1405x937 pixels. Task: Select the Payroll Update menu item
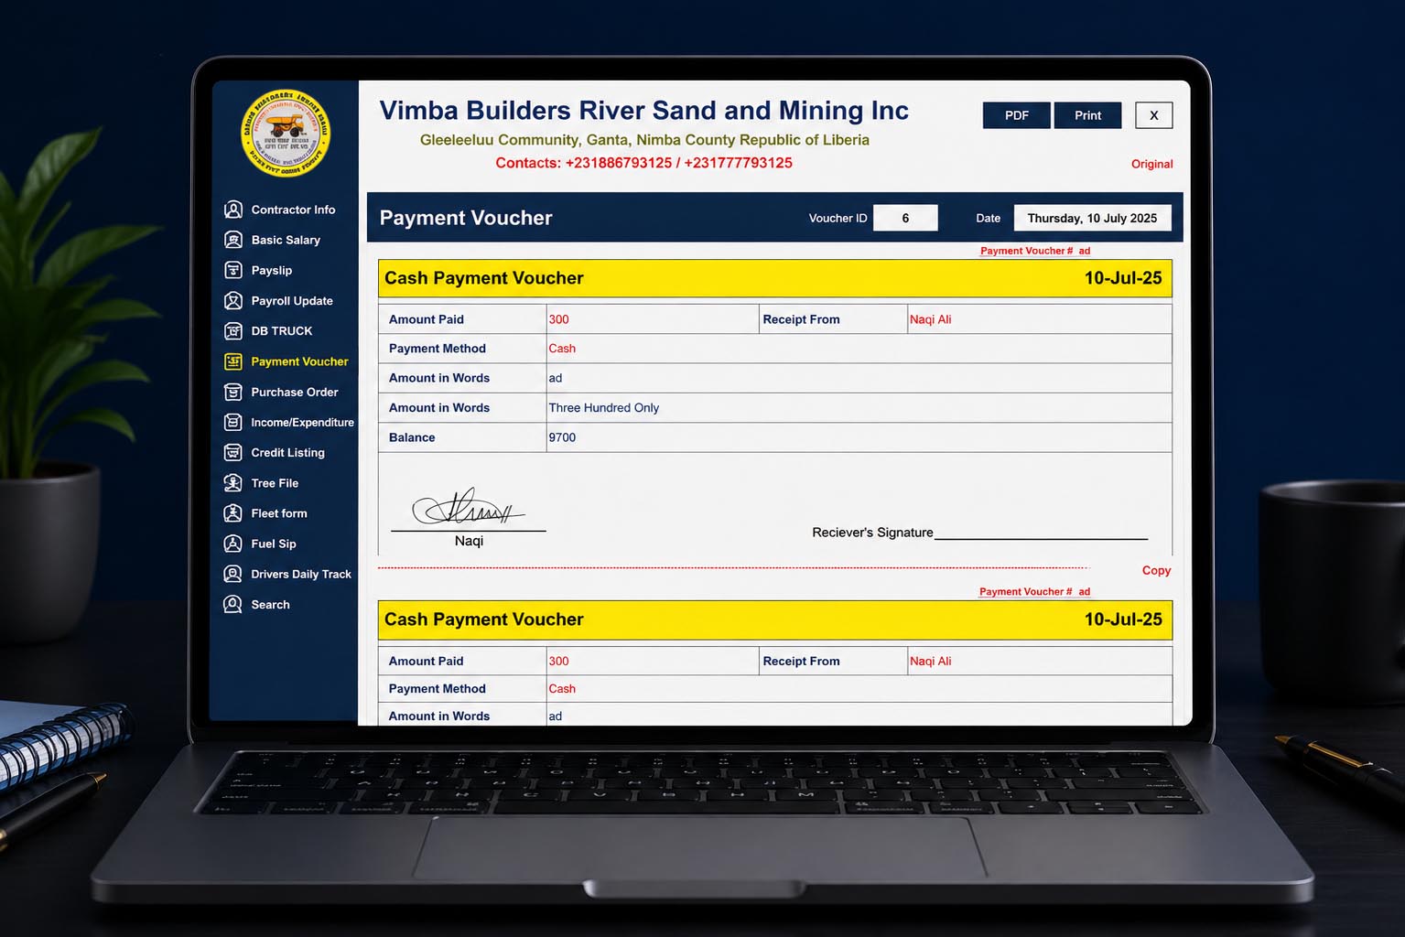292,300
